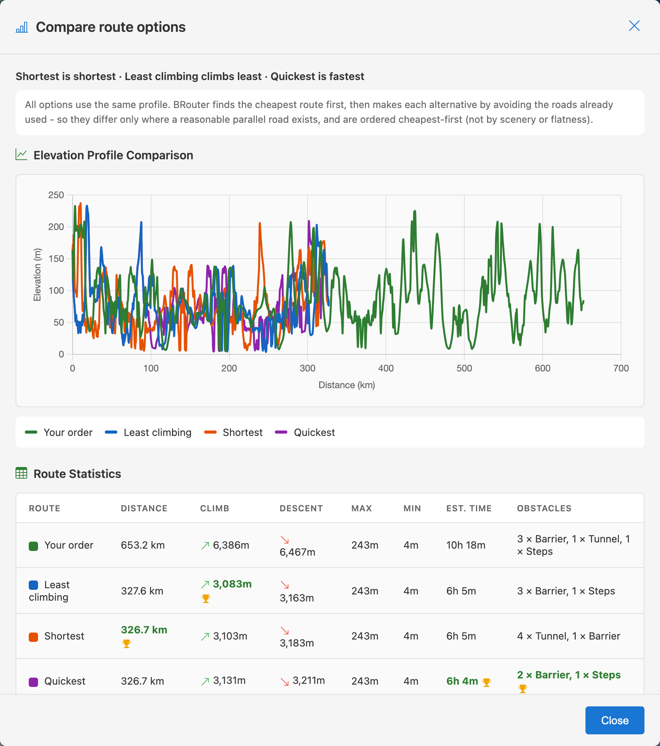The height and width of the screenshot is (746, 660).
Task: Click the trophy under the 3,083m climb value
Action: click(x=206, y=599)
